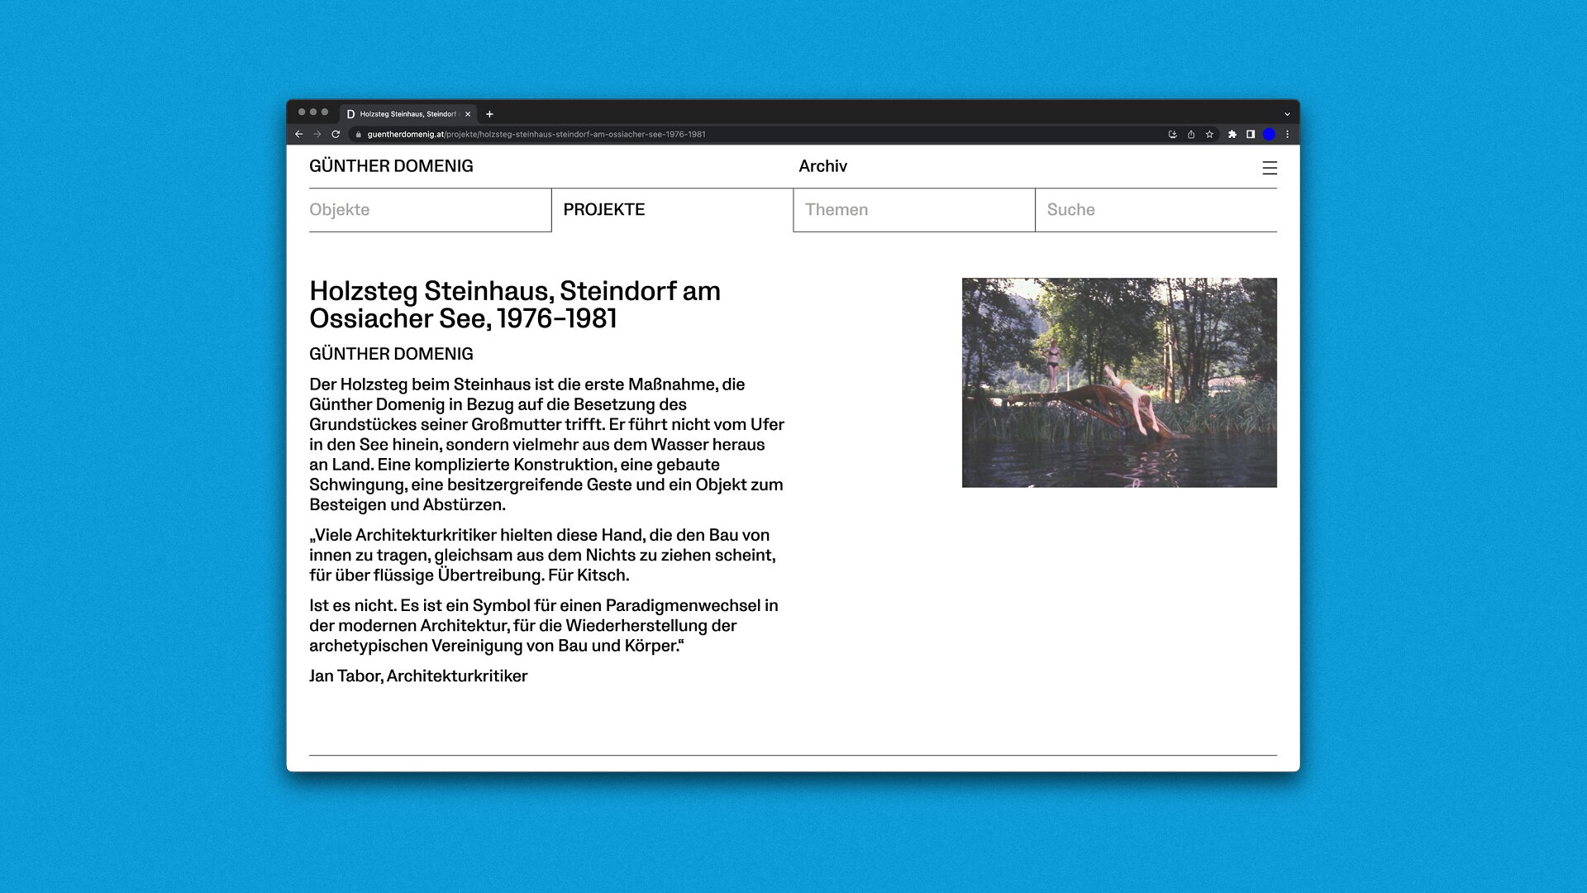Viewport: 1587px width, 893px height.
Task: Open the hamburger menu icon
Action: (x=1270, y=169)
